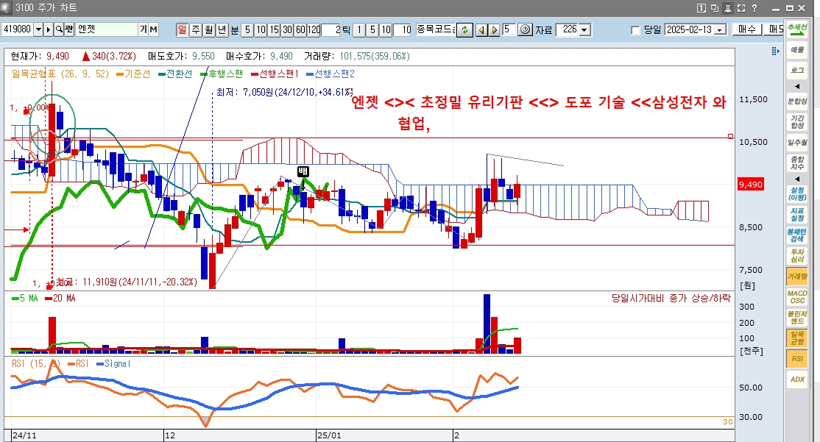Select the 로그 log scale sidebar button
The width and height of the screenshot is (820, 442).
tap(797, 70)
